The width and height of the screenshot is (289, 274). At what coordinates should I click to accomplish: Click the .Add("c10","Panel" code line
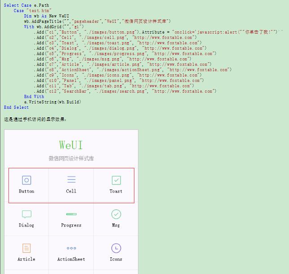(x=119, y=80)
